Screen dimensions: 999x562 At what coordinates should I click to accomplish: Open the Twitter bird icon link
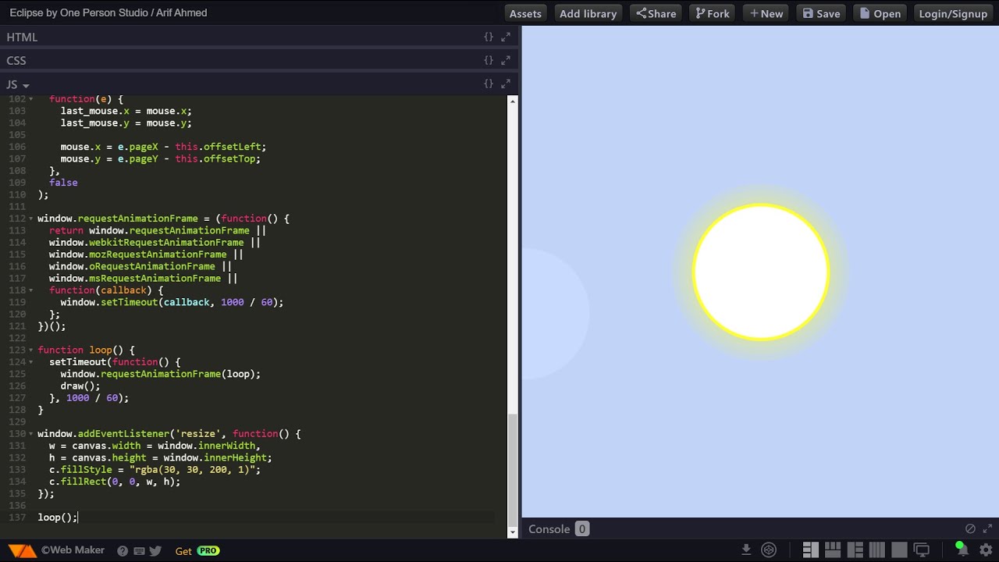click(155, 551)
